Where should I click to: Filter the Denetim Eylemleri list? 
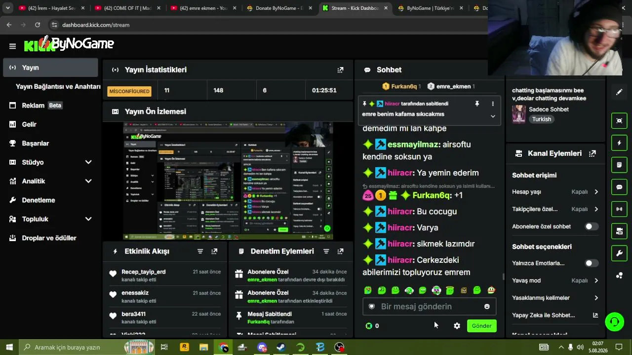click(326, 251)
